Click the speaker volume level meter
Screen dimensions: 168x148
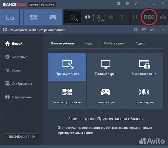click(x=93, y=17)
